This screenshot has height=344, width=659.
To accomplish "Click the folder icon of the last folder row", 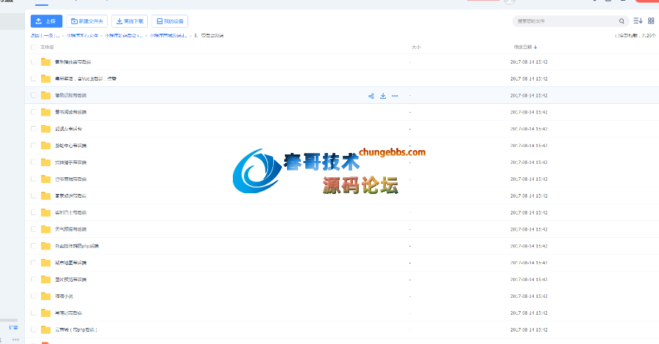I will 45,330.
